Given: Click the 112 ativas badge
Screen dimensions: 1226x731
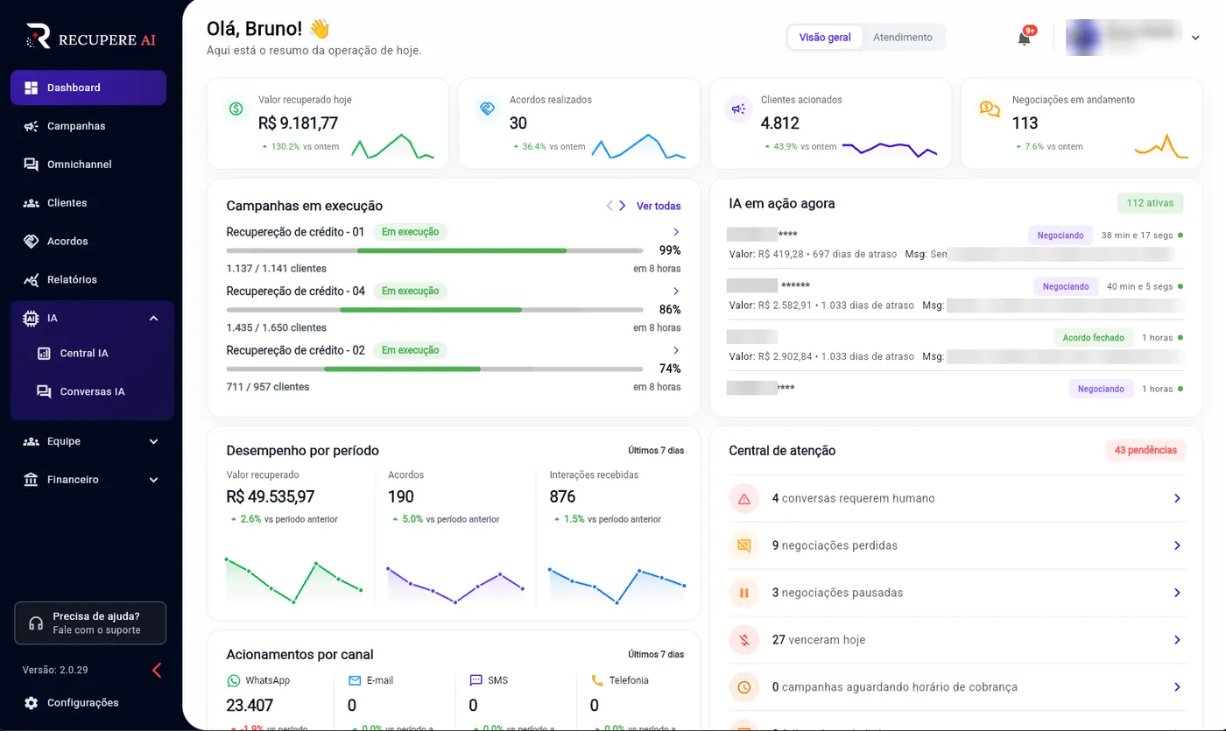Looking at the screenshot, I should click(x=1150, y=203).
